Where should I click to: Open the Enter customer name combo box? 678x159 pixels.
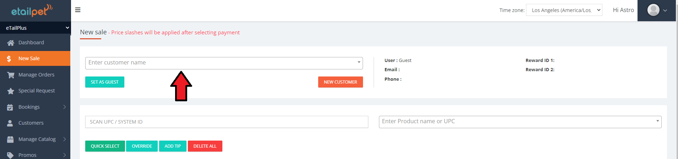[x=224, y=63]
